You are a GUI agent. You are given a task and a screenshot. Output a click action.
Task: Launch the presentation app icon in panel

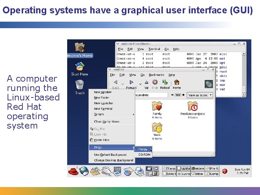click(x=117, y=171)
